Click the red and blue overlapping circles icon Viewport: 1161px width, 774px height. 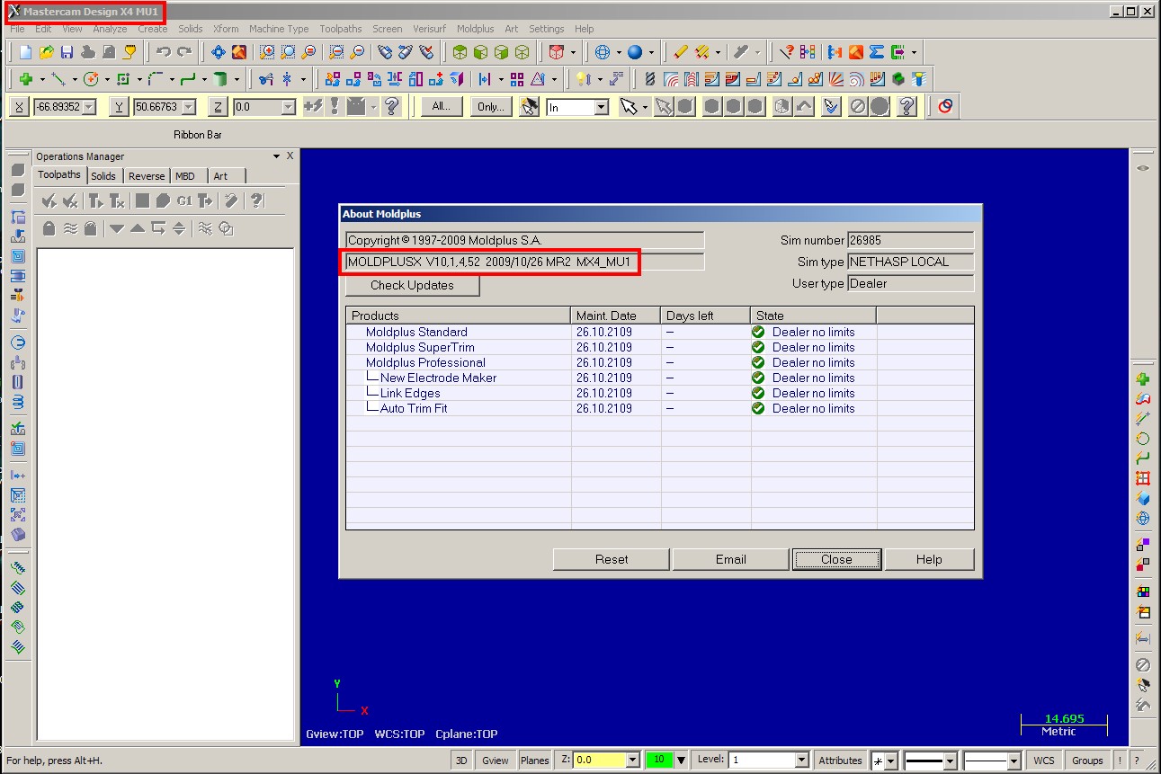(944, 107)
